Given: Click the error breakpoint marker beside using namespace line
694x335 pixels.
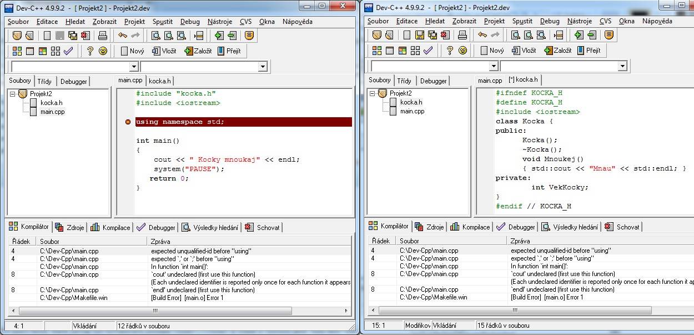Looking at the screenshot, I should [128, 122].
